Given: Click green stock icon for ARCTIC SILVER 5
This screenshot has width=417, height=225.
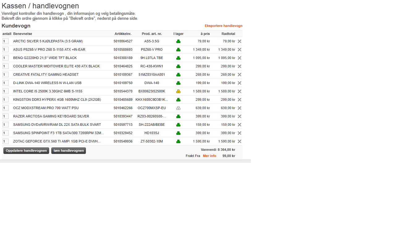Looking at the screenshot, I should pyautogui.click(x=178, y=41).
